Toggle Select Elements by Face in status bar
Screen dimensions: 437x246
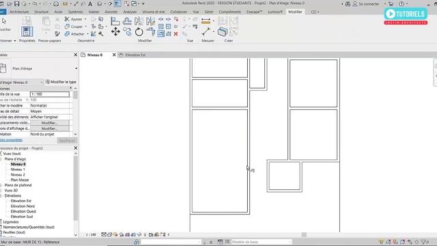click(402, 242)
